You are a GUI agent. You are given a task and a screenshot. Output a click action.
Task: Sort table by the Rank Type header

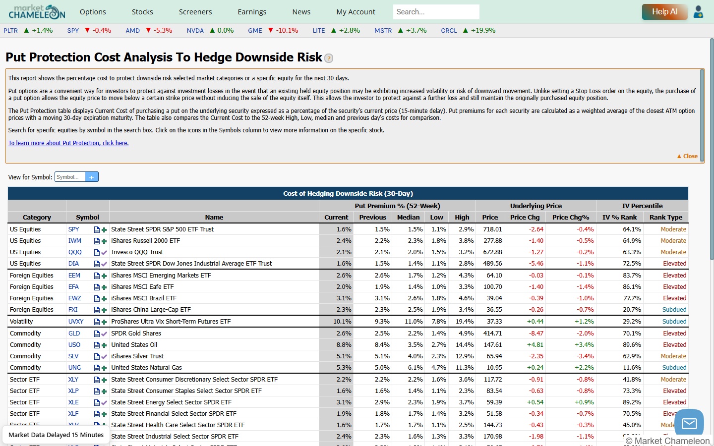(666, 218)
